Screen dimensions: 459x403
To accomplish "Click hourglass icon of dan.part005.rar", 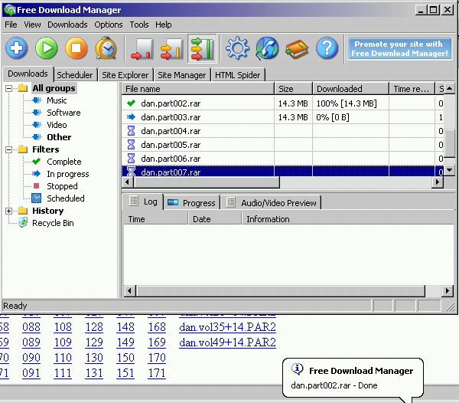I will click(131, 145).
